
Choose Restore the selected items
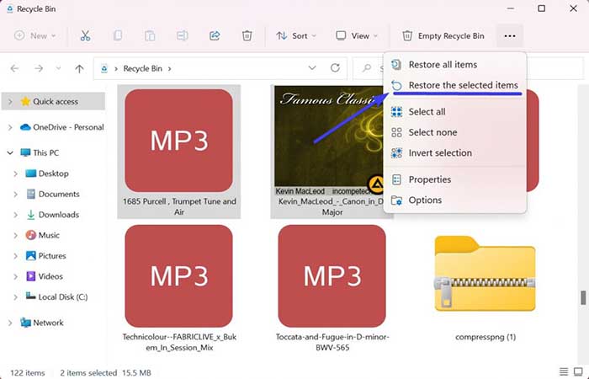point(463,85)
